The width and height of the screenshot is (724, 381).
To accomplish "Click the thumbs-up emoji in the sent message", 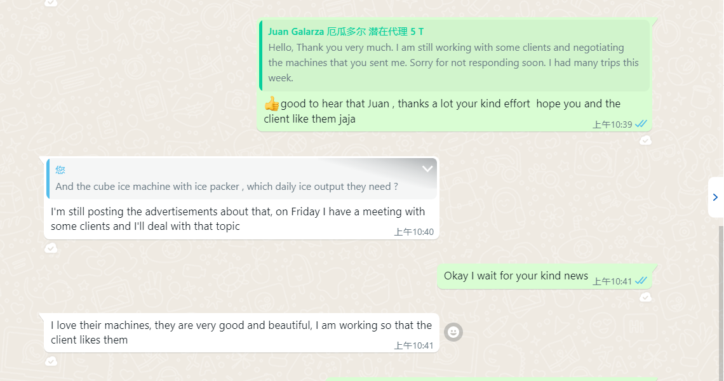I will tap(272, 104).
